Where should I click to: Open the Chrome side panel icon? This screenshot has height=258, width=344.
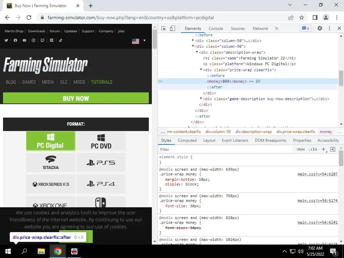315,17
